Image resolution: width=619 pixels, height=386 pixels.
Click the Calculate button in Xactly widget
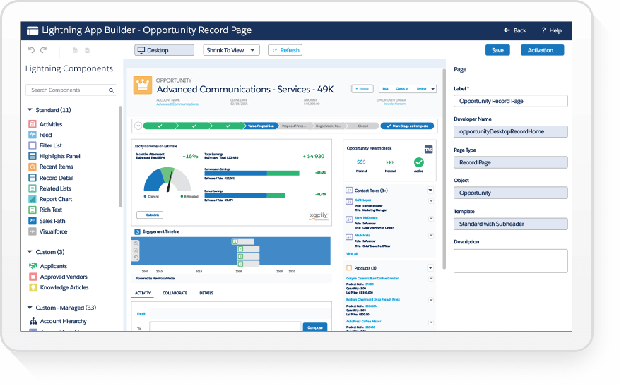[150, 215]
